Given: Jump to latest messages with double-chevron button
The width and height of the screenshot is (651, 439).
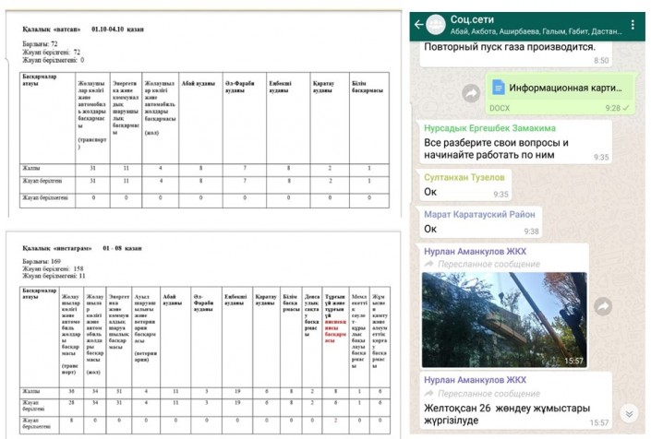Looking at the screenshot, I should [628, 412].
